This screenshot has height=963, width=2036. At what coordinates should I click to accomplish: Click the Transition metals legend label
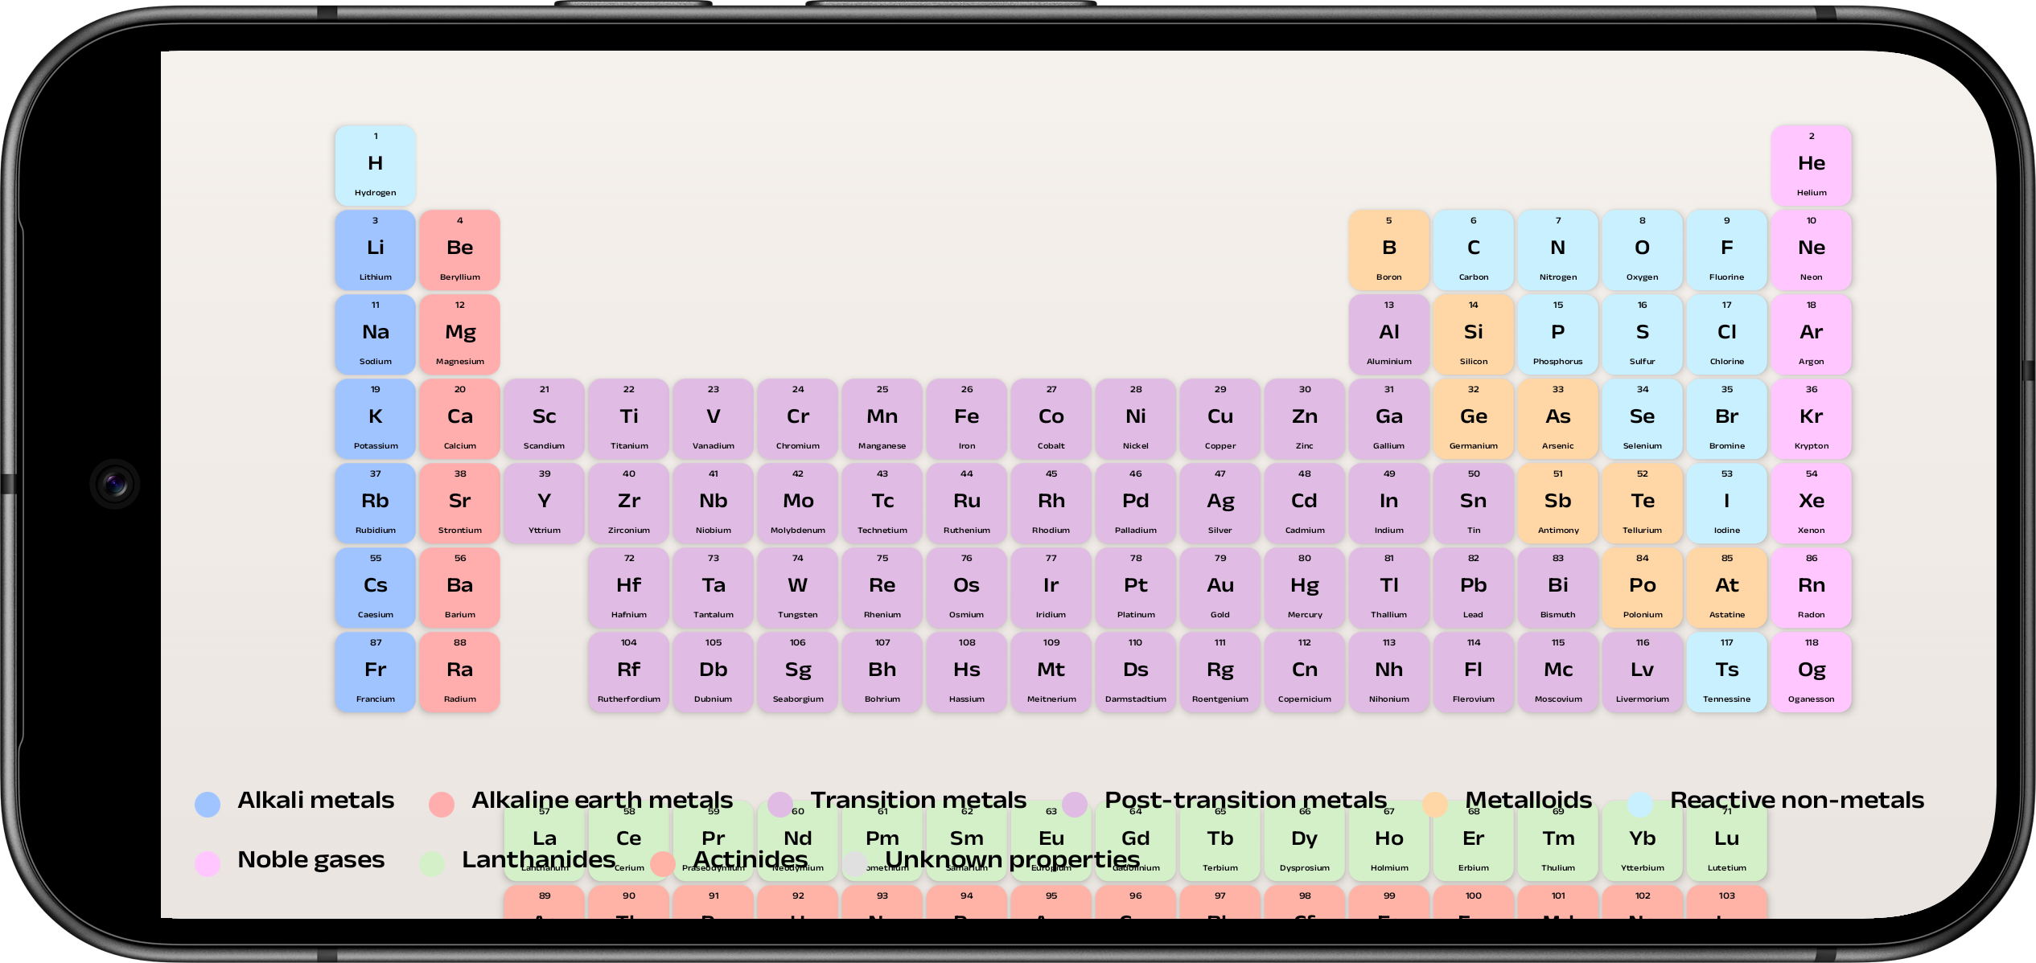click(918, 801)
